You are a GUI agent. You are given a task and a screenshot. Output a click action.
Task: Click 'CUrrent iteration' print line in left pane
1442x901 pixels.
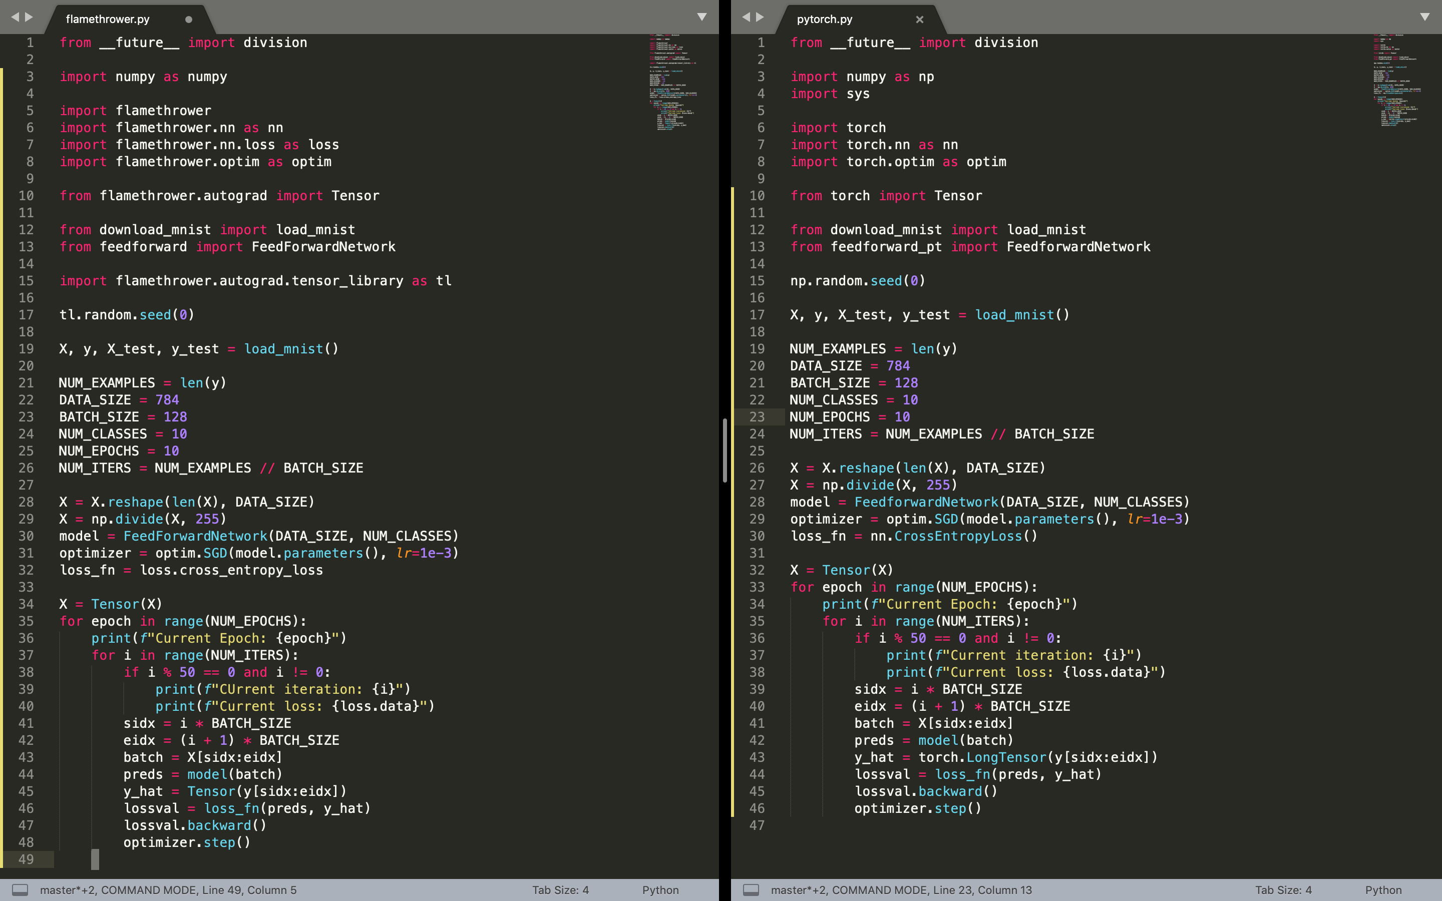283,689
